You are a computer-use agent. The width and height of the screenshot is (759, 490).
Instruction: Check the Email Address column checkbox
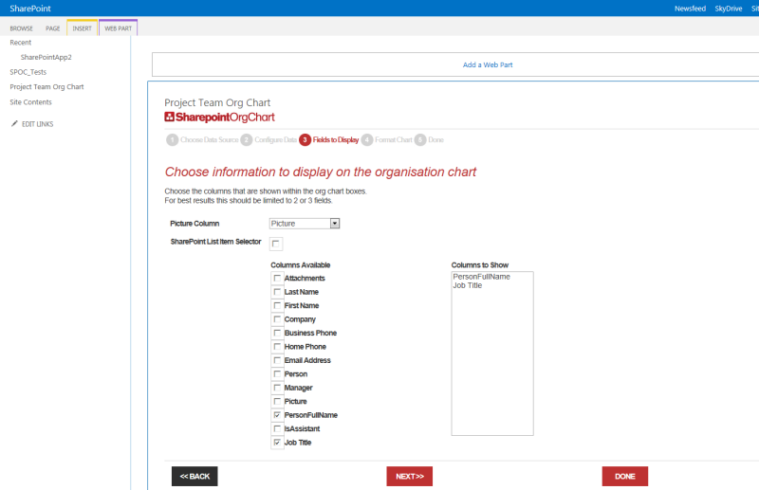[277, 360]
